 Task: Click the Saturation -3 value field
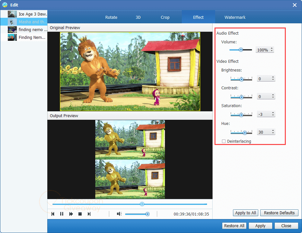point(264,114)
